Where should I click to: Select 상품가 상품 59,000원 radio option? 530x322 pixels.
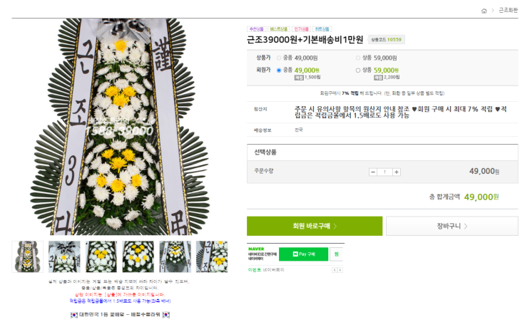[358, 57]
